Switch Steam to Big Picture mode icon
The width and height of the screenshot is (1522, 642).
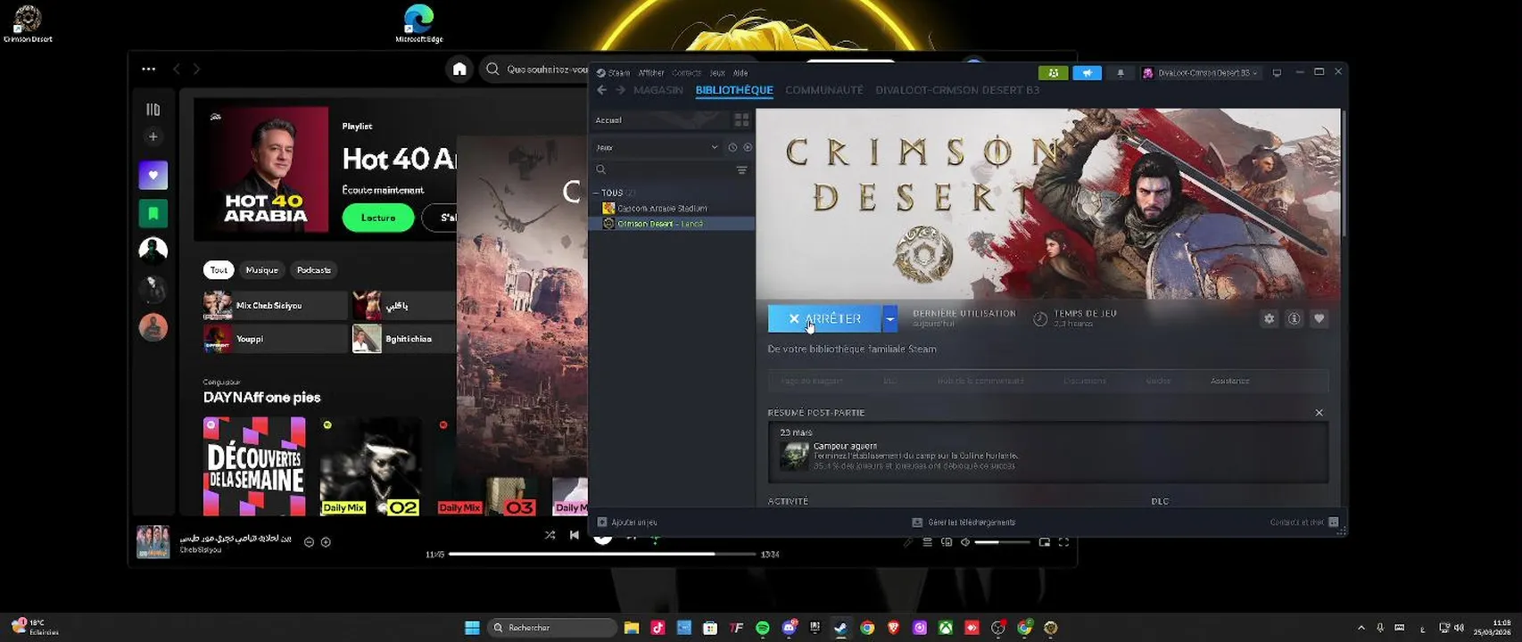[x=1277, y=73]
